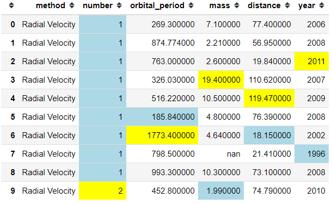Click mass value 4.800000

click(x=223, y=117)
